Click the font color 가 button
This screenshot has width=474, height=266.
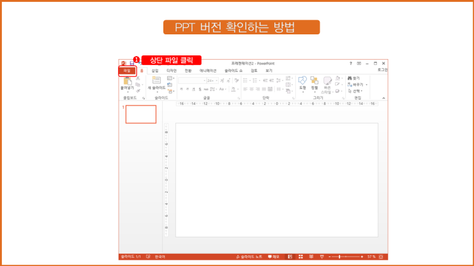pyautogui.click(x=233, y=89)
